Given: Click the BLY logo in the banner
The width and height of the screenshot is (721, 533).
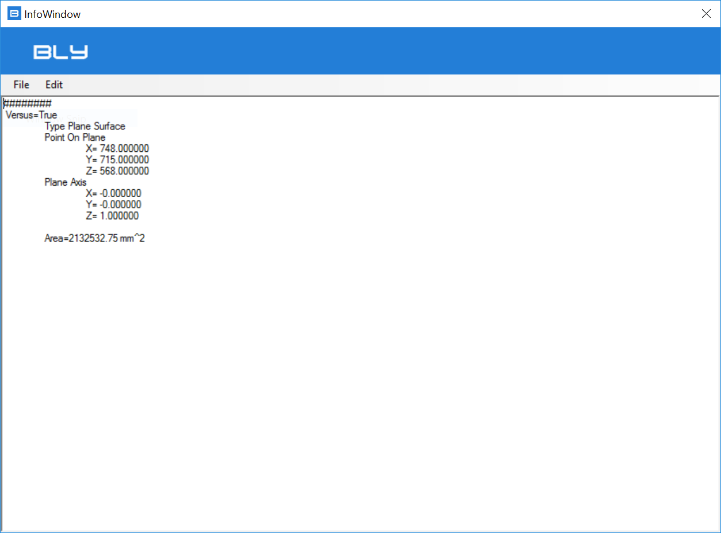Looking at the screenshot, I should point(60,52).
